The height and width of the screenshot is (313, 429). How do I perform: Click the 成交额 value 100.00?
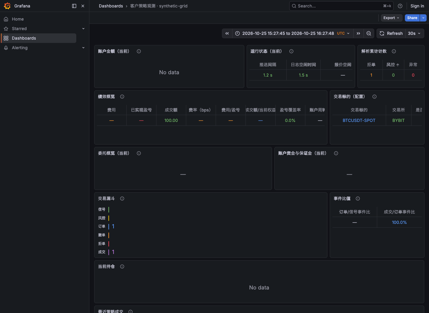pyautogui.click(x=171, y=120)
